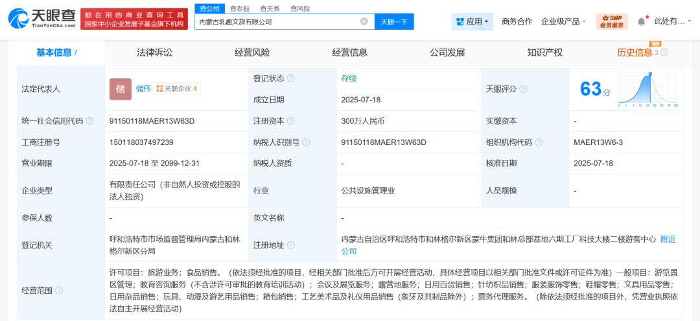This screenshot has height=321, width=700.
Task: Select the 基本信息 tab
Action: pyautogui.click(x=56, y=52)
